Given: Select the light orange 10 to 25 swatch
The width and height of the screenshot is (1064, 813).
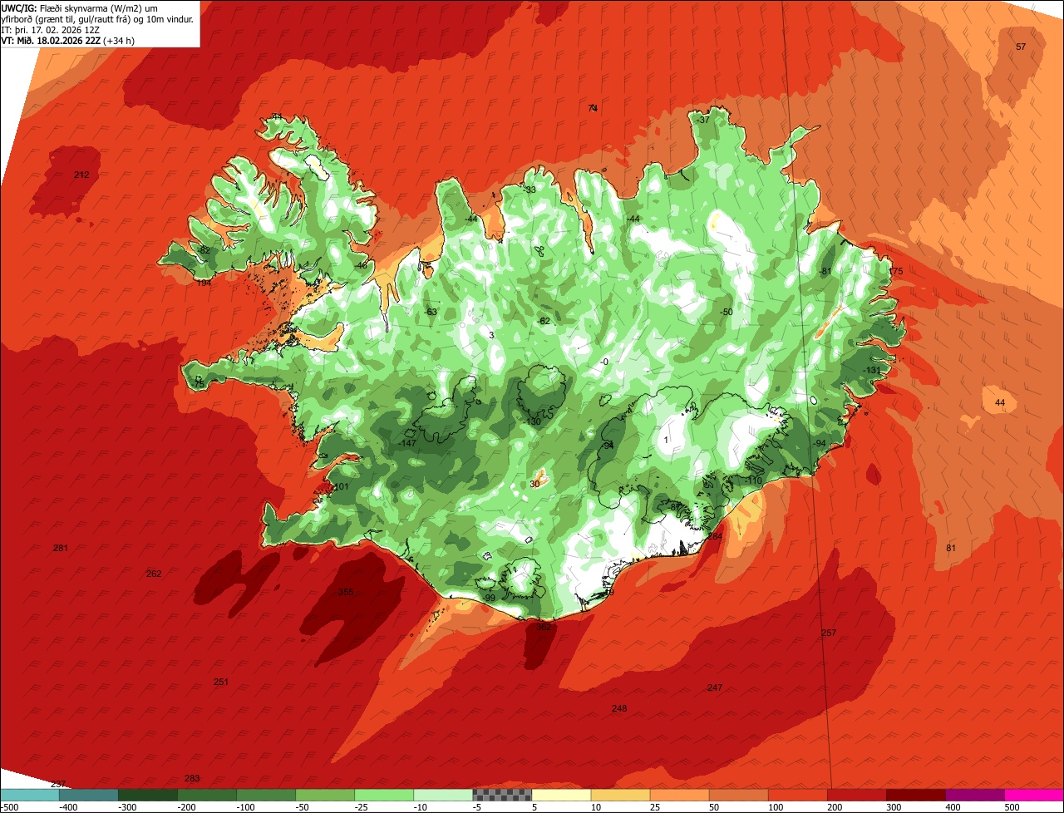Looking at the screenshot, I should 620,795.
